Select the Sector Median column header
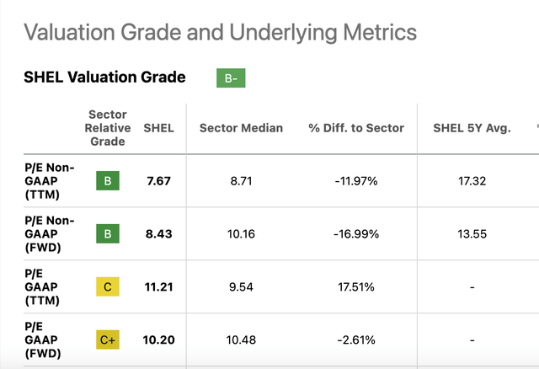This screenshot has height=369, width=539. point(242,128)
